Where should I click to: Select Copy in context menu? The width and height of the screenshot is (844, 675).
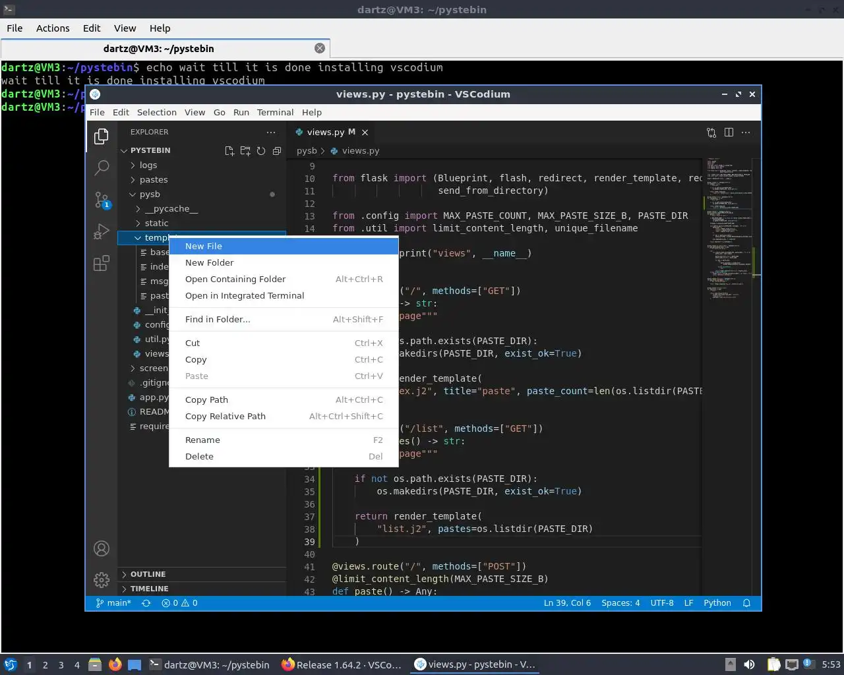tap(284, 359)
